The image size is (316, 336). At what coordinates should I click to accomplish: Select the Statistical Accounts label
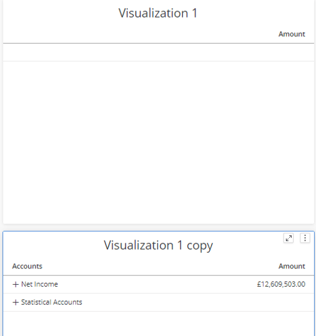(52, 302)
